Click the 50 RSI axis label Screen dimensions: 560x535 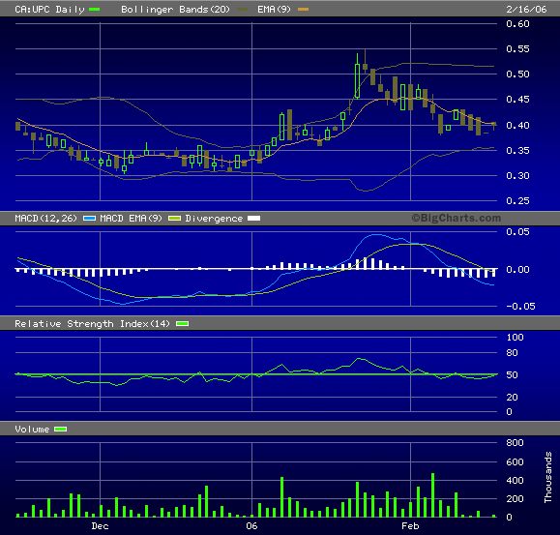[x=513, y=375]
